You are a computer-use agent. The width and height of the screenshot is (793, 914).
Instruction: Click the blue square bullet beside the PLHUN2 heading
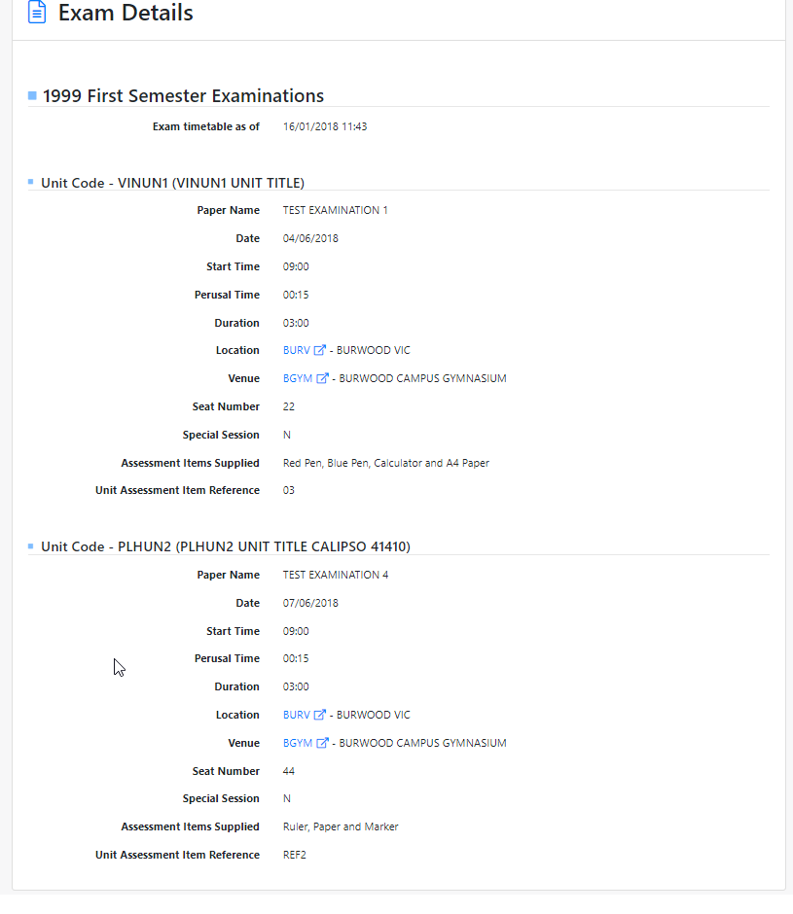click(30, 546)
